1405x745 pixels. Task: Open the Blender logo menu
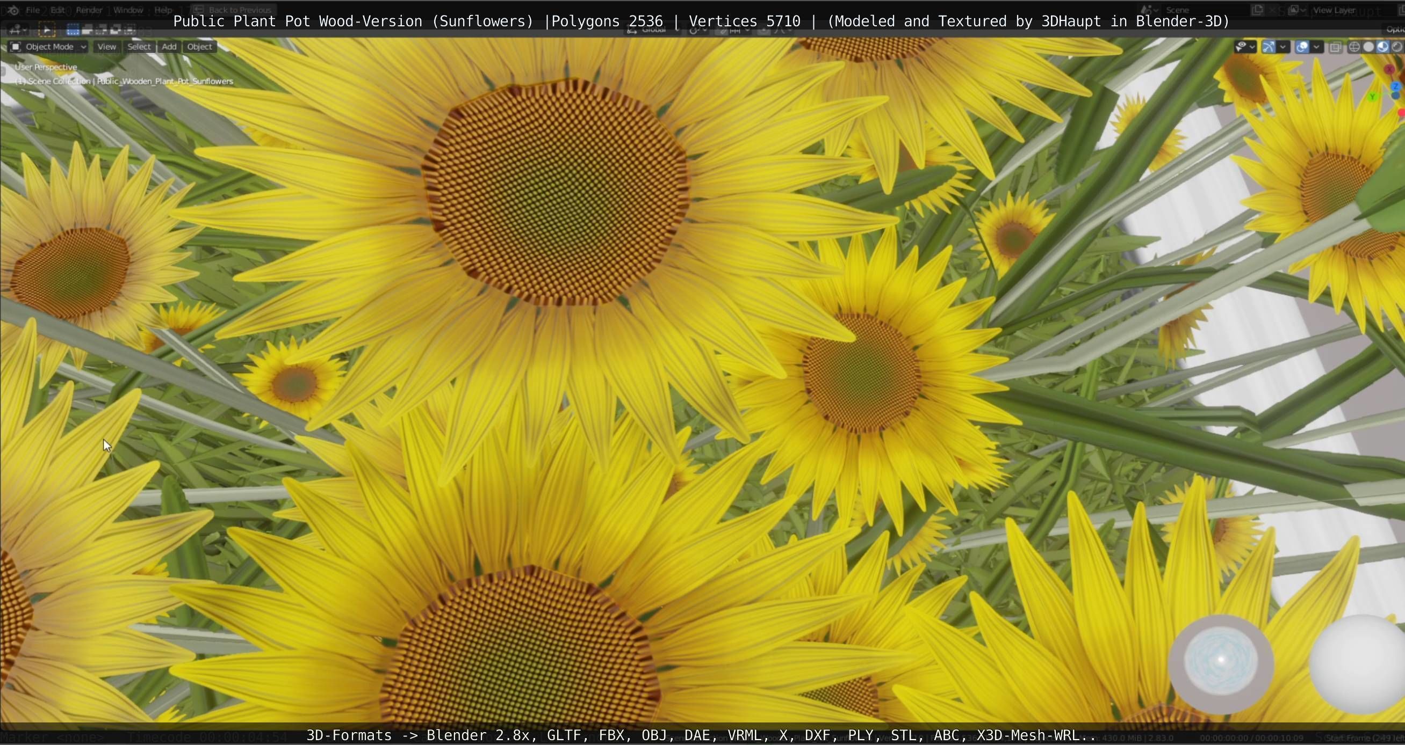click(13, 10)
